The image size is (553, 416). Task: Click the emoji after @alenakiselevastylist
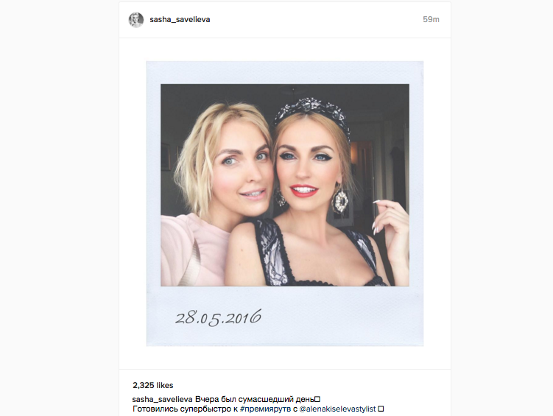(381, 409)
